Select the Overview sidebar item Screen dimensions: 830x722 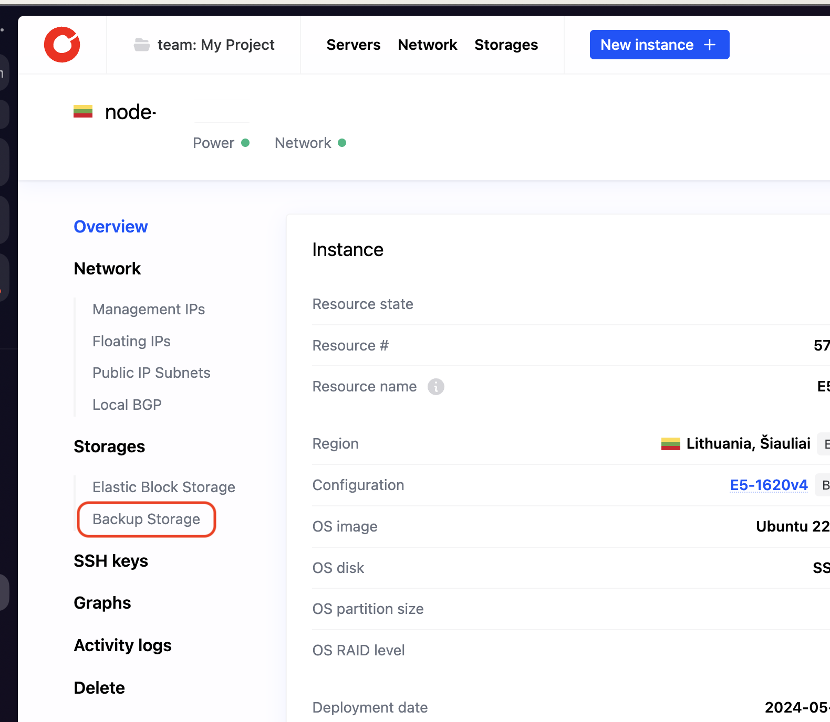[111, 227]
